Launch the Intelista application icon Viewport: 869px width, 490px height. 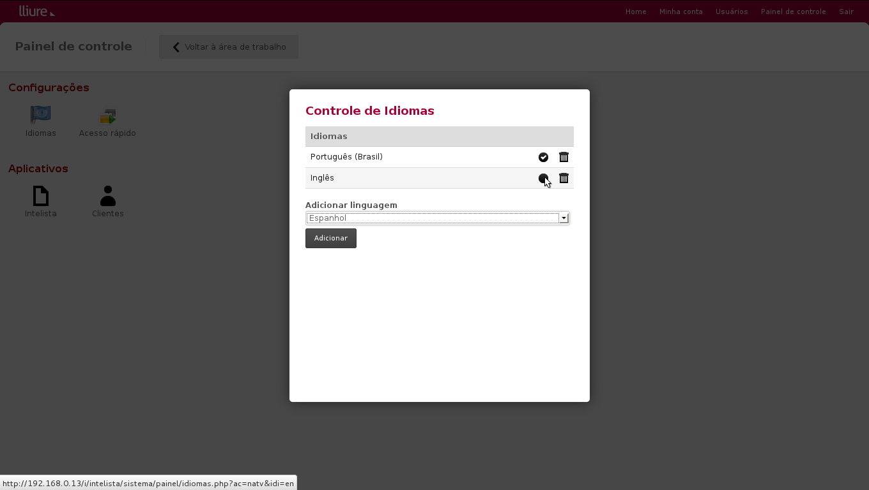coord(40,195)
